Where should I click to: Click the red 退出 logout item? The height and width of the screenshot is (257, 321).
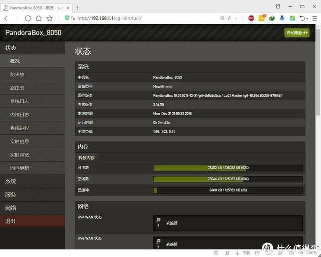(32, 221)
